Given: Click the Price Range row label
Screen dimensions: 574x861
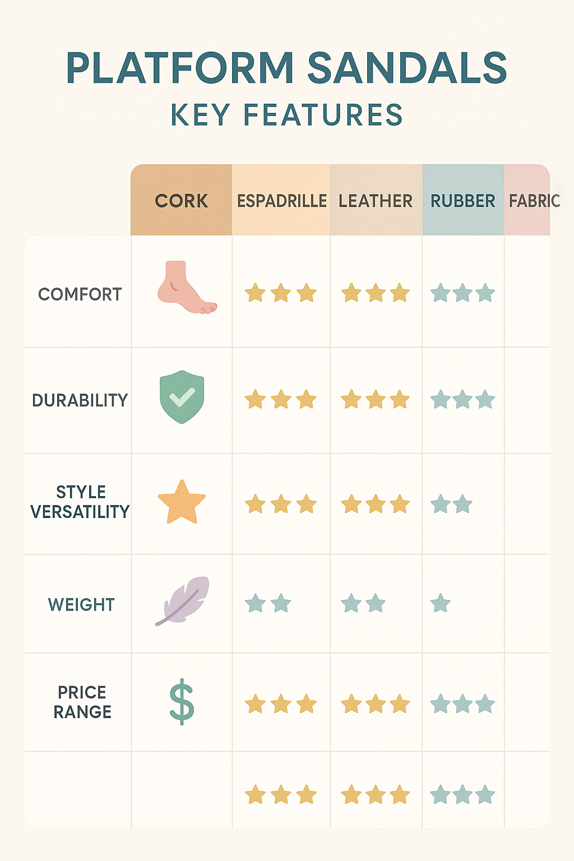Looking at the screenshot, I should [x=82, y=702].
